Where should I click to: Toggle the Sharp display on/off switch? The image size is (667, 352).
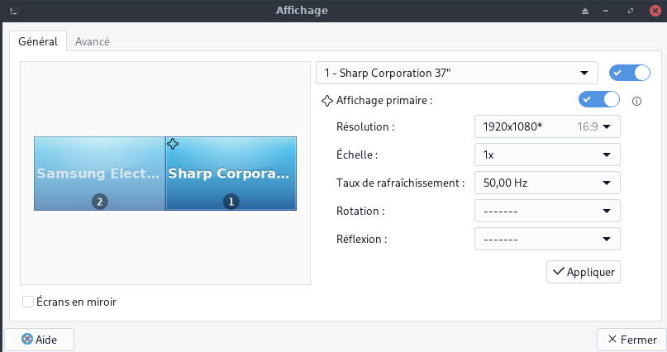pyautogui.click(x=630, y=73)
